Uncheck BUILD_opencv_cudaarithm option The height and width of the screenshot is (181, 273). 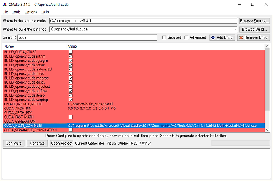click(x=71, y=56)
